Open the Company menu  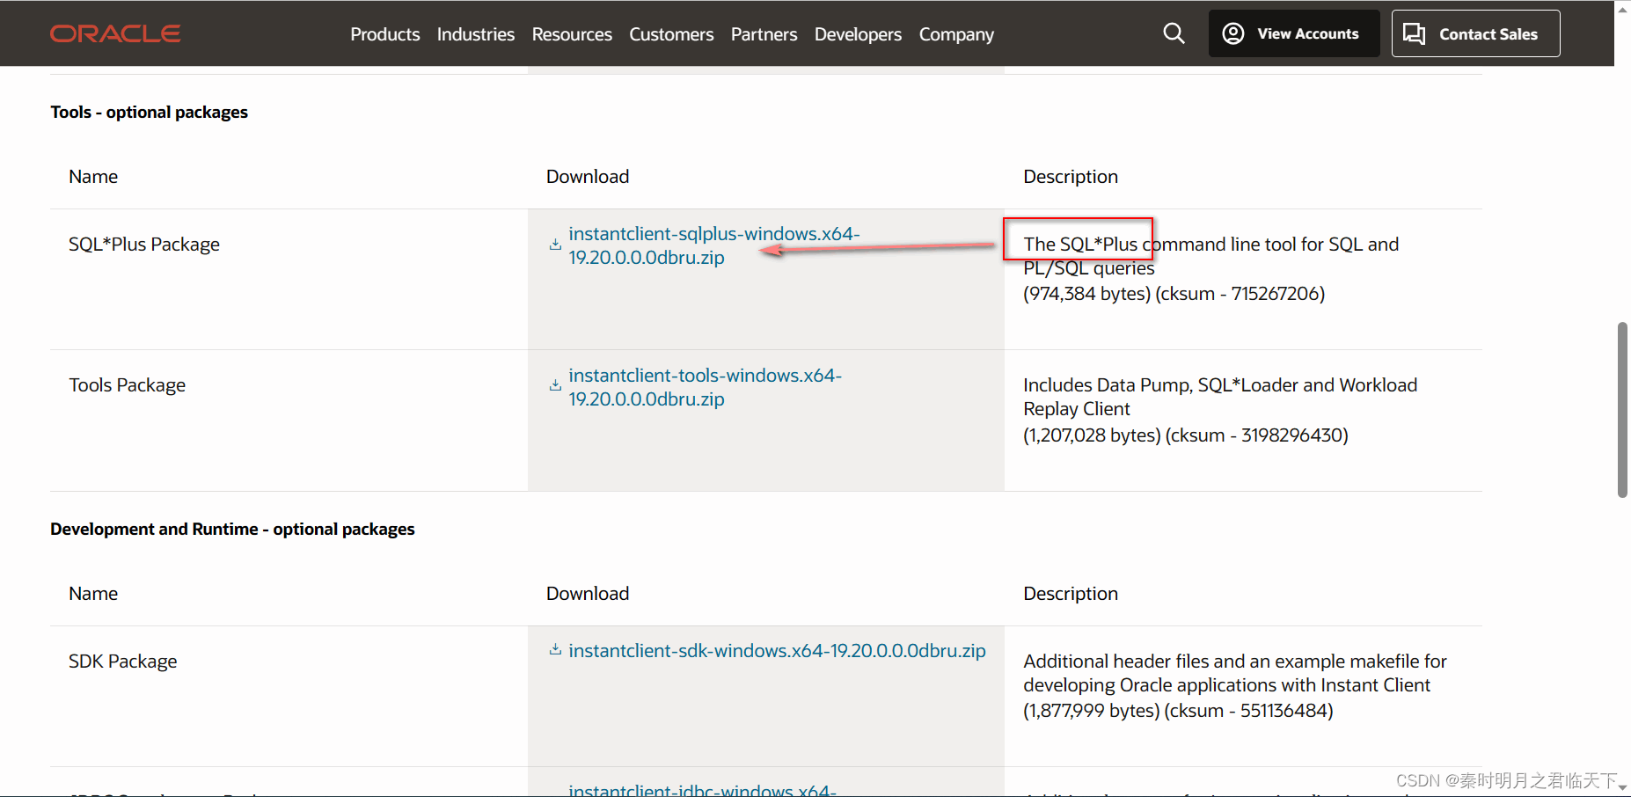[956, 34]
